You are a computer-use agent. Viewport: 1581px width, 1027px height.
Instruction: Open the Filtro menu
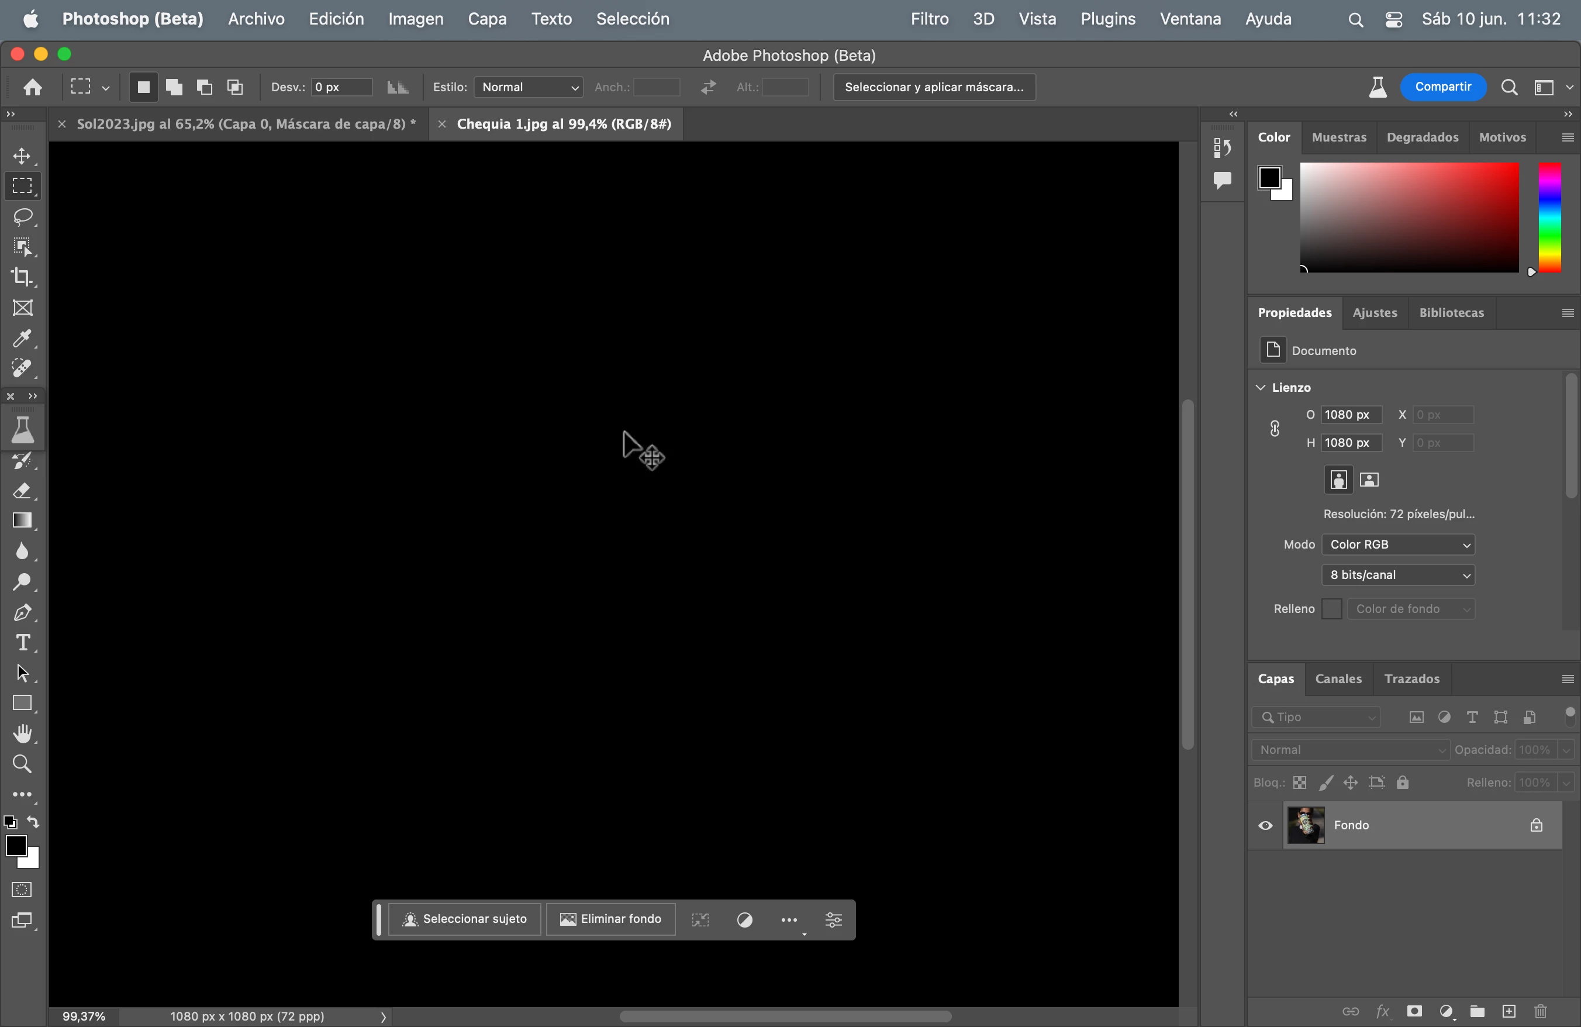pos(928,19)
